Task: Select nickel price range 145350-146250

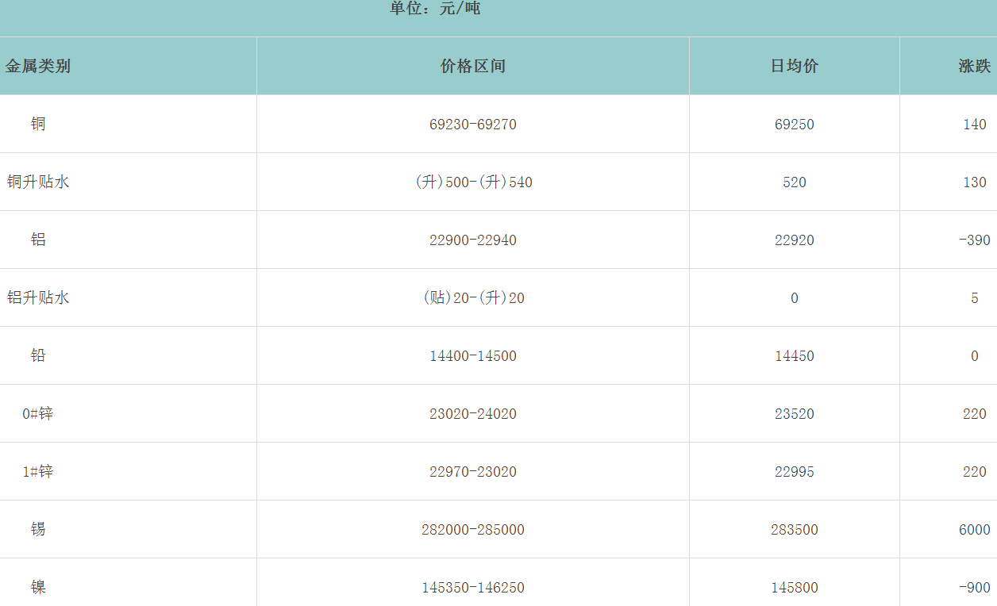Action: click(x=472, y=588)
